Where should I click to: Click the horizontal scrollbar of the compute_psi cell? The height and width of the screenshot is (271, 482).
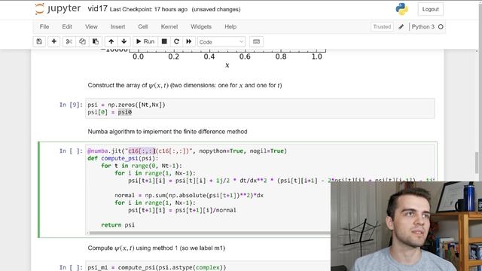pyautogui.click(x=209, y=233)
